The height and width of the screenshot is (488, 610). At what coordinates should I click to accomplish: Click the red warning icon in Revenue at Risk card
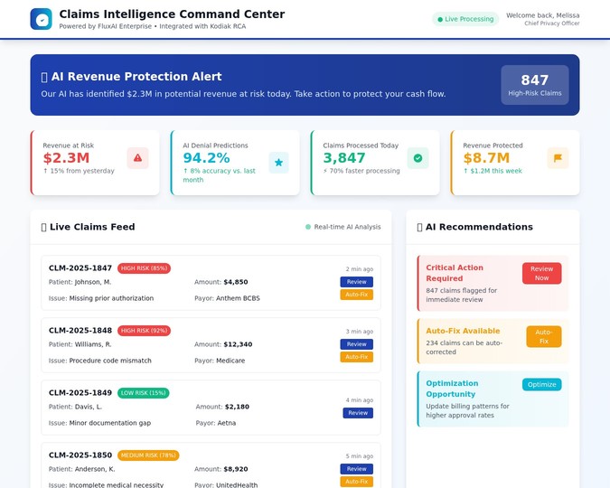coord(137,158)
